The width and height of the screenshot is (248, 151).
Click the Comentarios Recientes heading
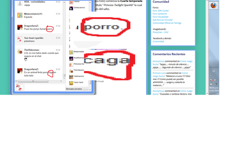coord(169,54)
